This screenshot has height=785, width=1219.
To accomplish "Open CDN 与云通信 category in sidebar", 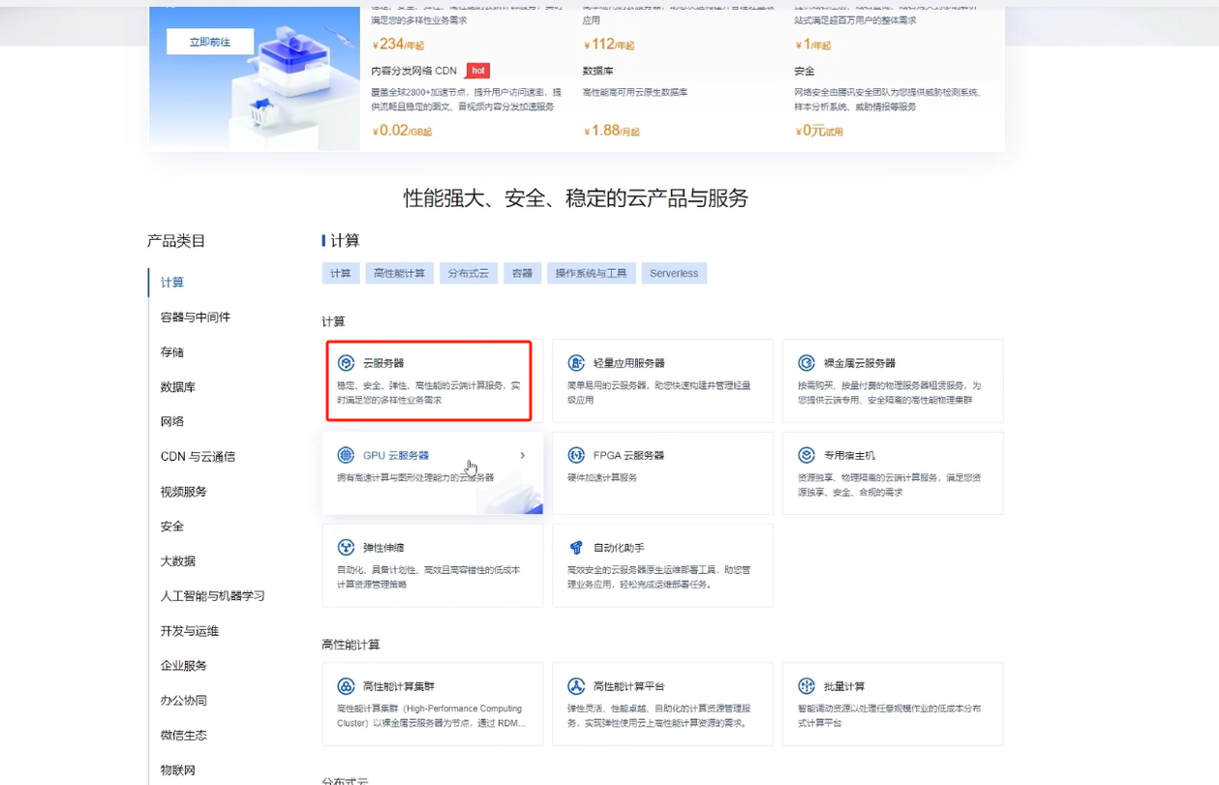I will tap(198, 457).
